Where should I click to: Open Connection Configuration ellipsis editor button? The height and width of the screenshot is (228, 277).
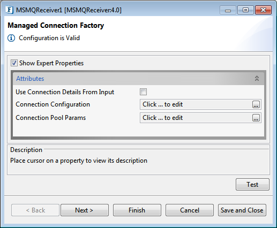[256, 104]
